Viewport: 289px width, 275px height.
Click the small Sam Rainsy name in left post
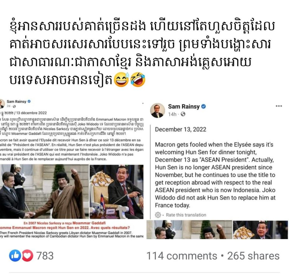[x=16, y=101]
